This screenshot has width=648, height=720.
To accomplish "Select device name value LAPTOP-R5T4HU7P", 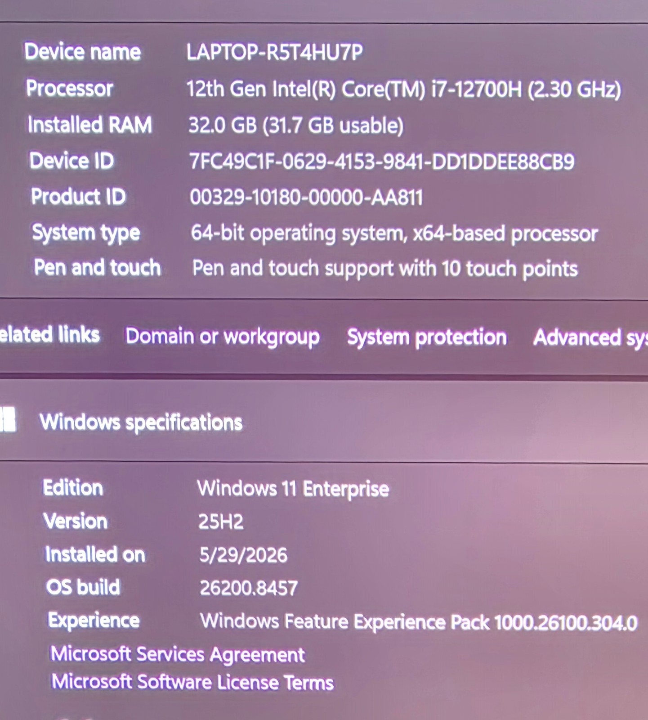I will coord(274,53).
